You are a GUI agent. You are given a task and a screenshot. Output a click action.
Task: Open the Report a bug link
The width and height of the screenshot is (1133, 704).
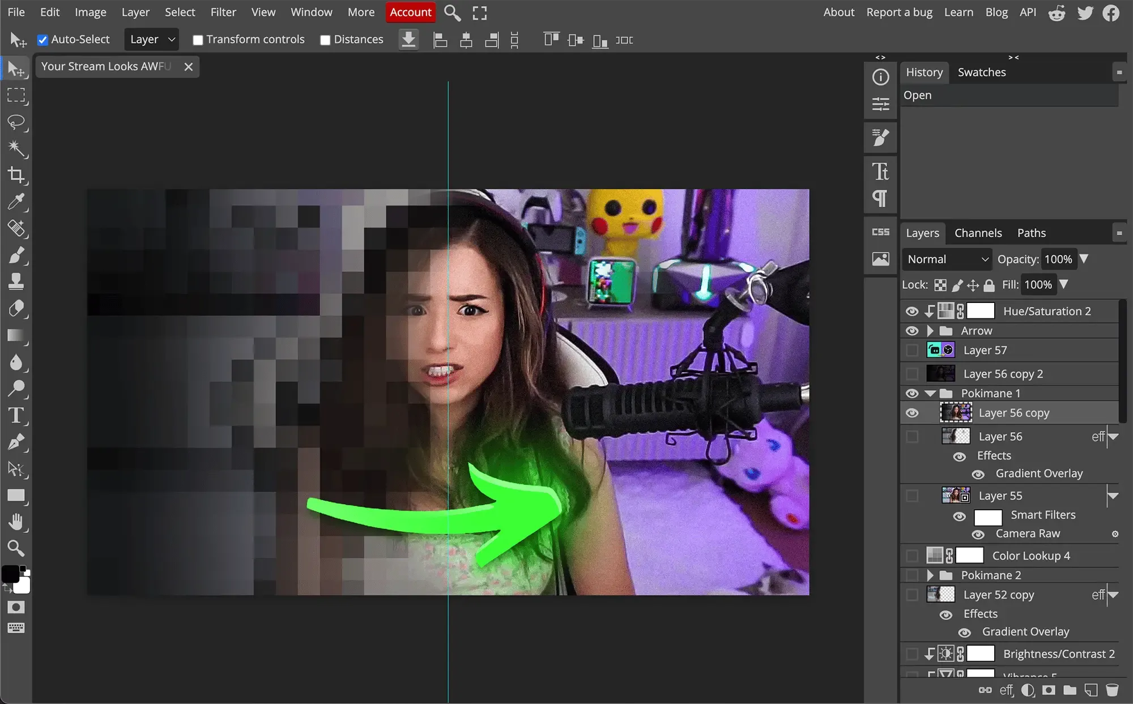899,12
